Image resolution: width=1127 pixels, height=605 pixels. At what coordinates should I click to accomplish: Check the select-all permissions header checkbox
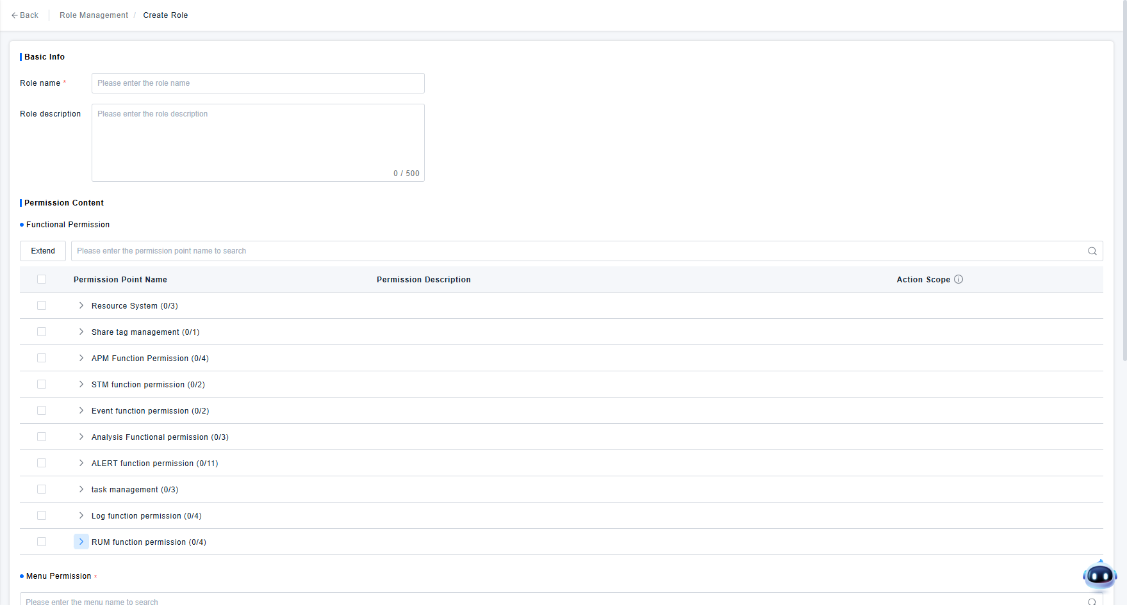point(42,279)
